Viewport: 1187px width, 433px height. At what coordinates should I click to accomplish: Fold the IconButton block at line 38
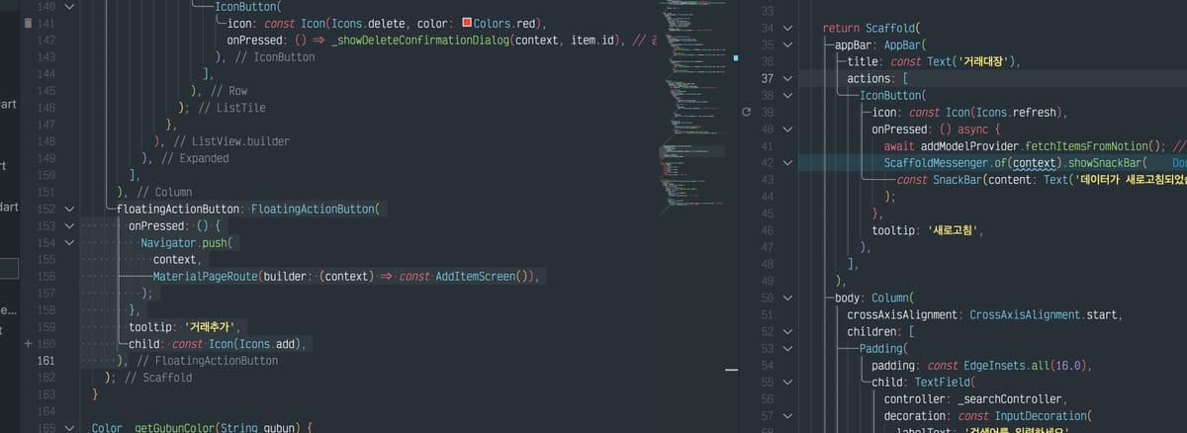[x=787, y=95]
